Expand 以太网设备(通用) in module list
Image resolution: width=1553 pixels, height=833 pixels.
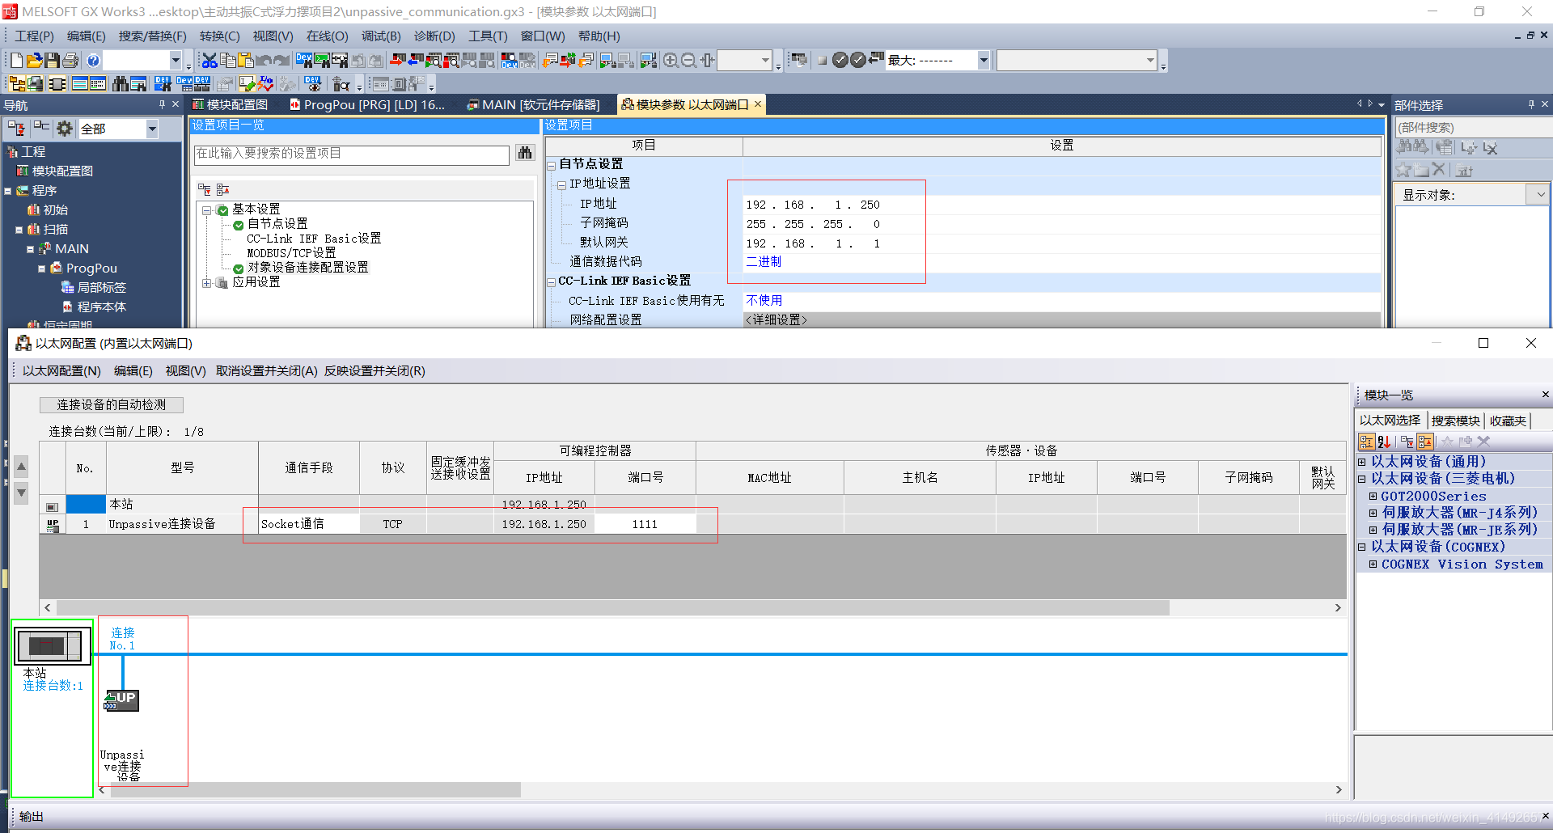(1362, 463)
